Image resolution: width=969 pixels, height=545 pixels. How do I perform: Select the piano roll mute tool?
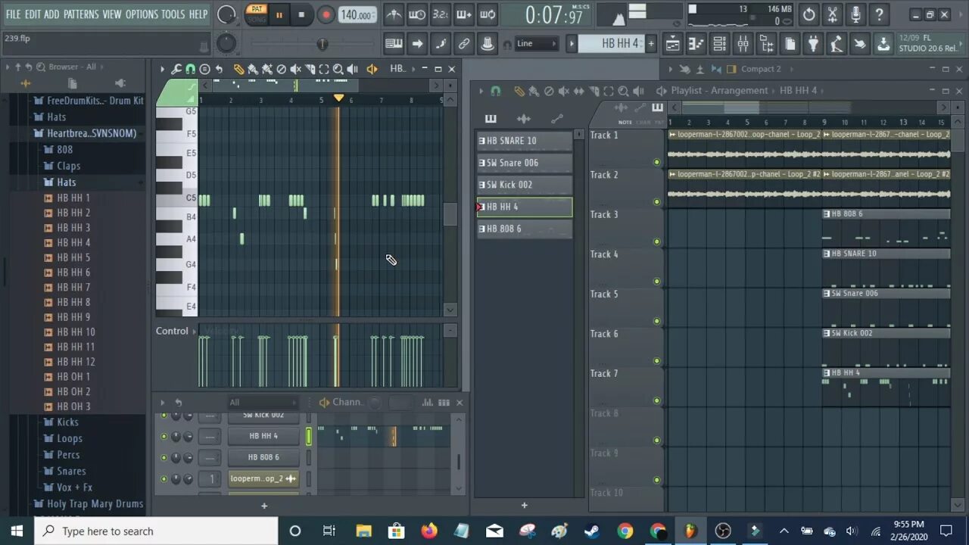click(295, 69)
